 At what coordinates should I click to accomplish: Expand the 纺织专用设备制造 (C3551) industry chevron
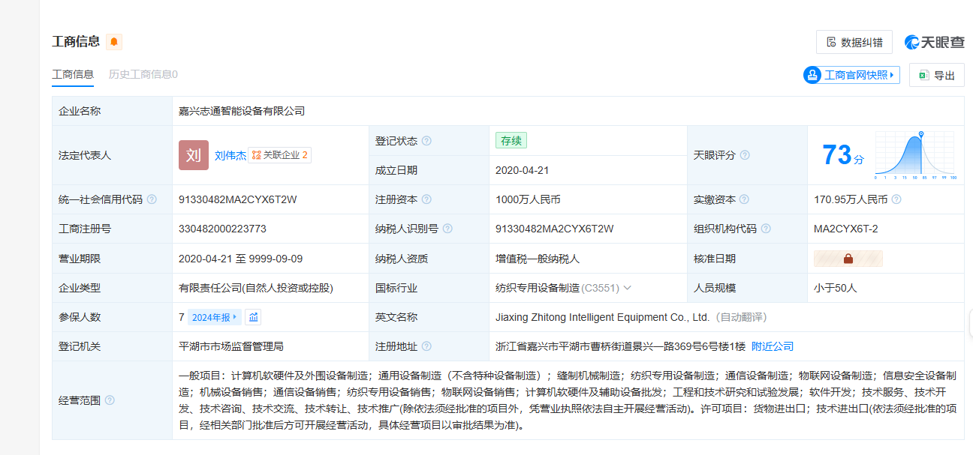coord(627,288)
